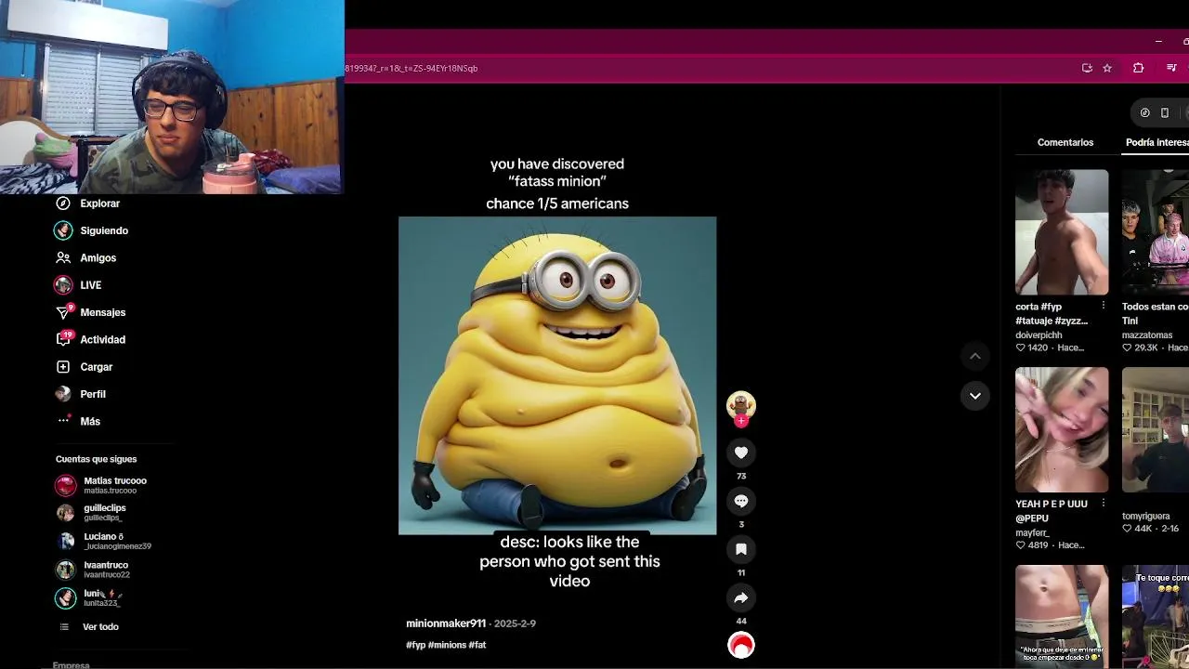
Task: Bookmark this page with the star icon
Action: click(1107, 68)
